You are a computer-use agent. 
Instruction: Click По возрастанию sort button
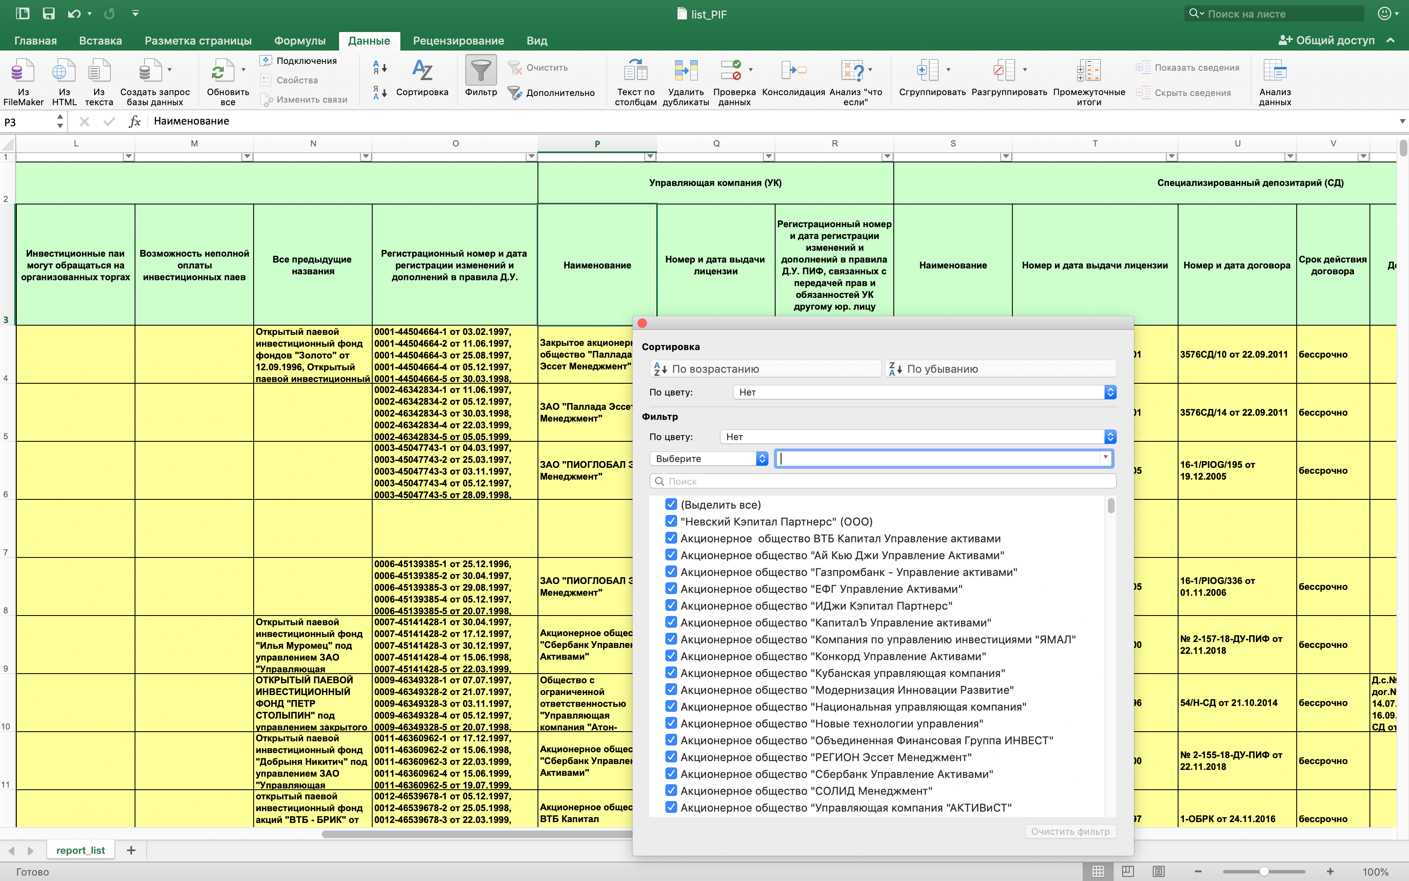[765, 369]
